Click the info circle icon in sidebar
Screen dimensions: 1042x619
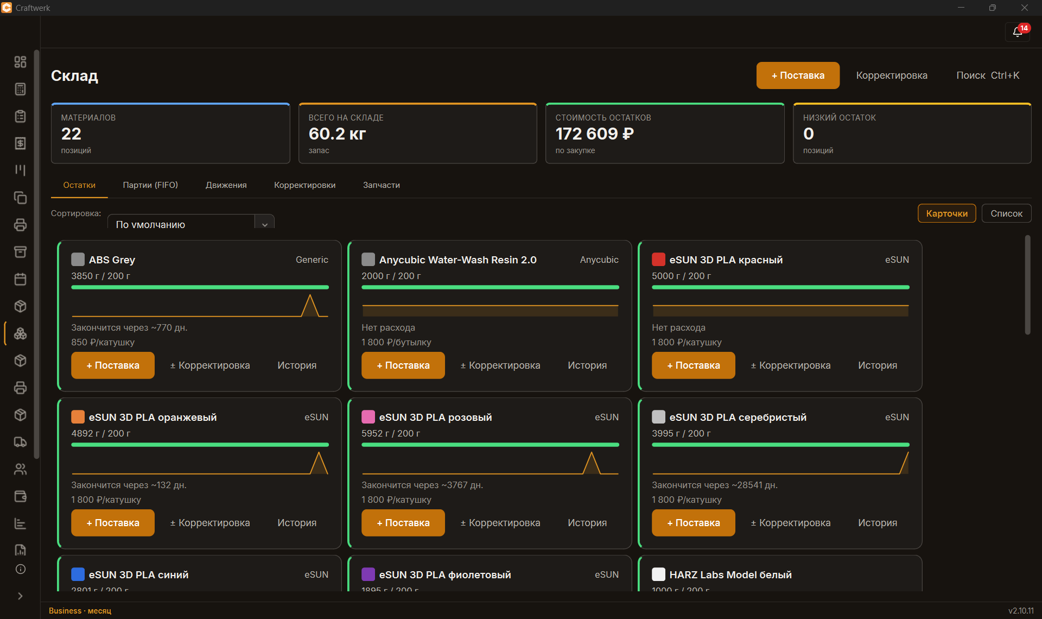pyautogui.click(x=20, y=569)
